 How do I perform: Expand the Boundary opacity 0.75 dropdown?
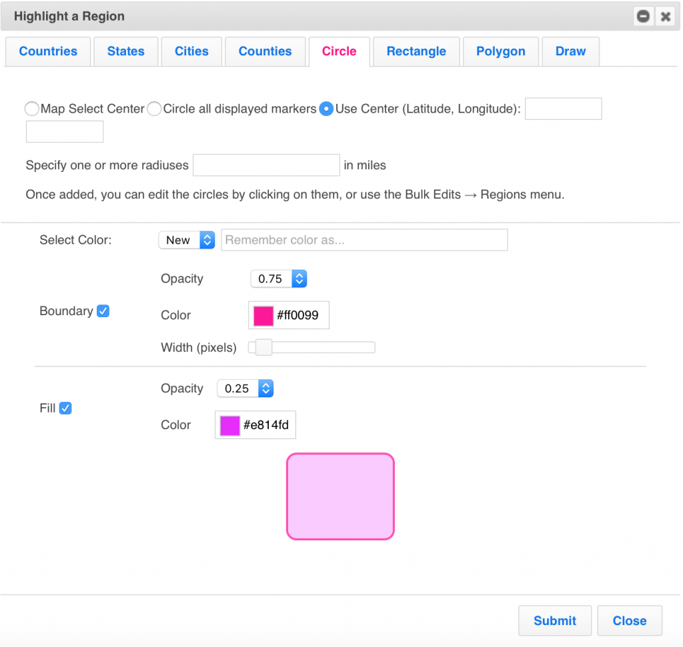278,279
